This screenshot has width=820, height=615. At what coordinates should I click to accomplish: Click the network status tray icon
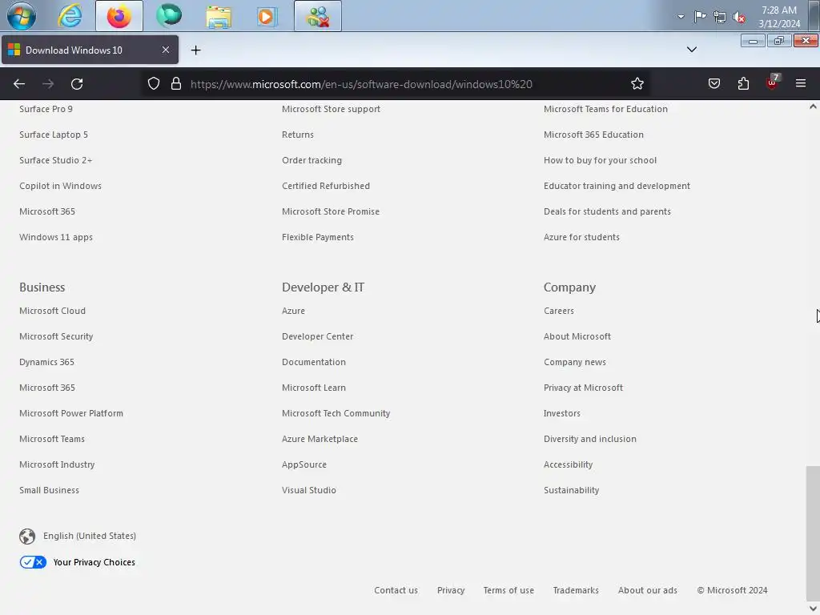(720, 17)
